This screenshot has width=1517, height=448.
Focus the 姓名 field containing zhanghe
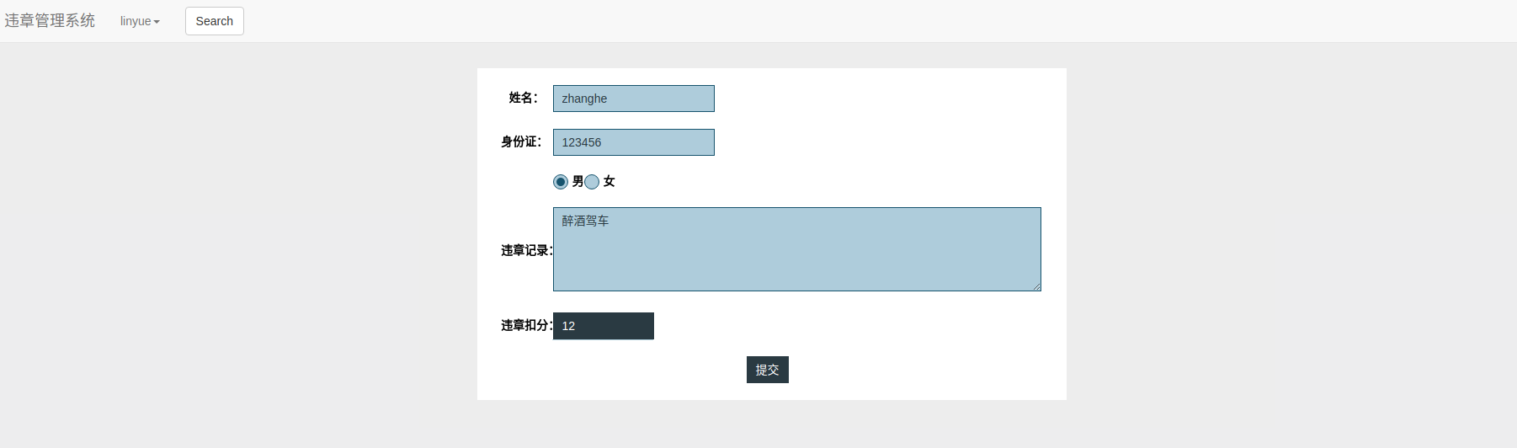click(x=634, y=99)
